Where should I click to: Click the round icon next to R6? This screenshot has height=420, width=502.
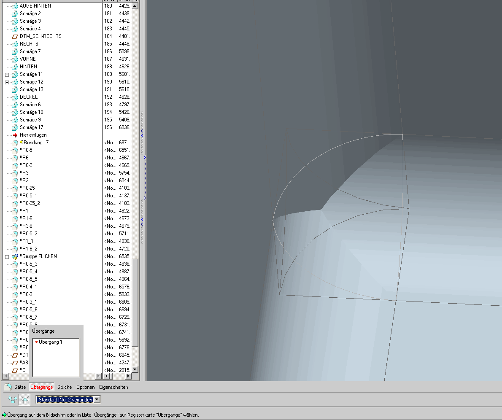(15, 158)
